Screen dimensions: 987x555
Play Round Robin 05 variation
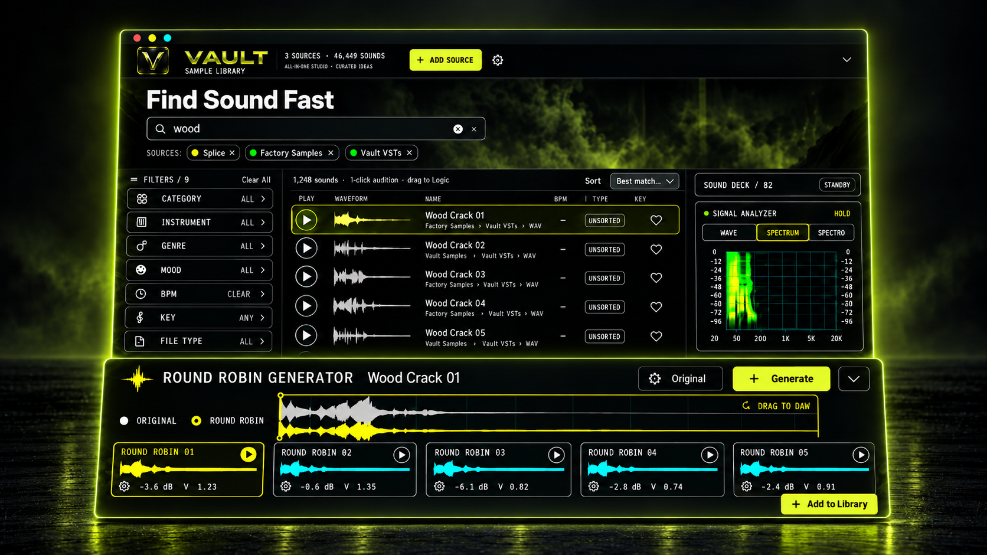861,455
